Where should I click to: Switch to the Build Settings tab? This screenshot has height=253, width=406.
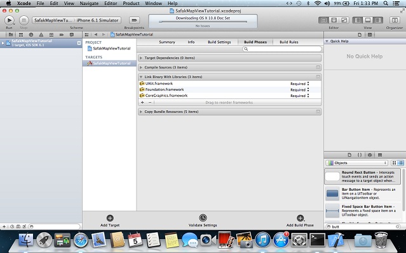click(x=219, y=42)
